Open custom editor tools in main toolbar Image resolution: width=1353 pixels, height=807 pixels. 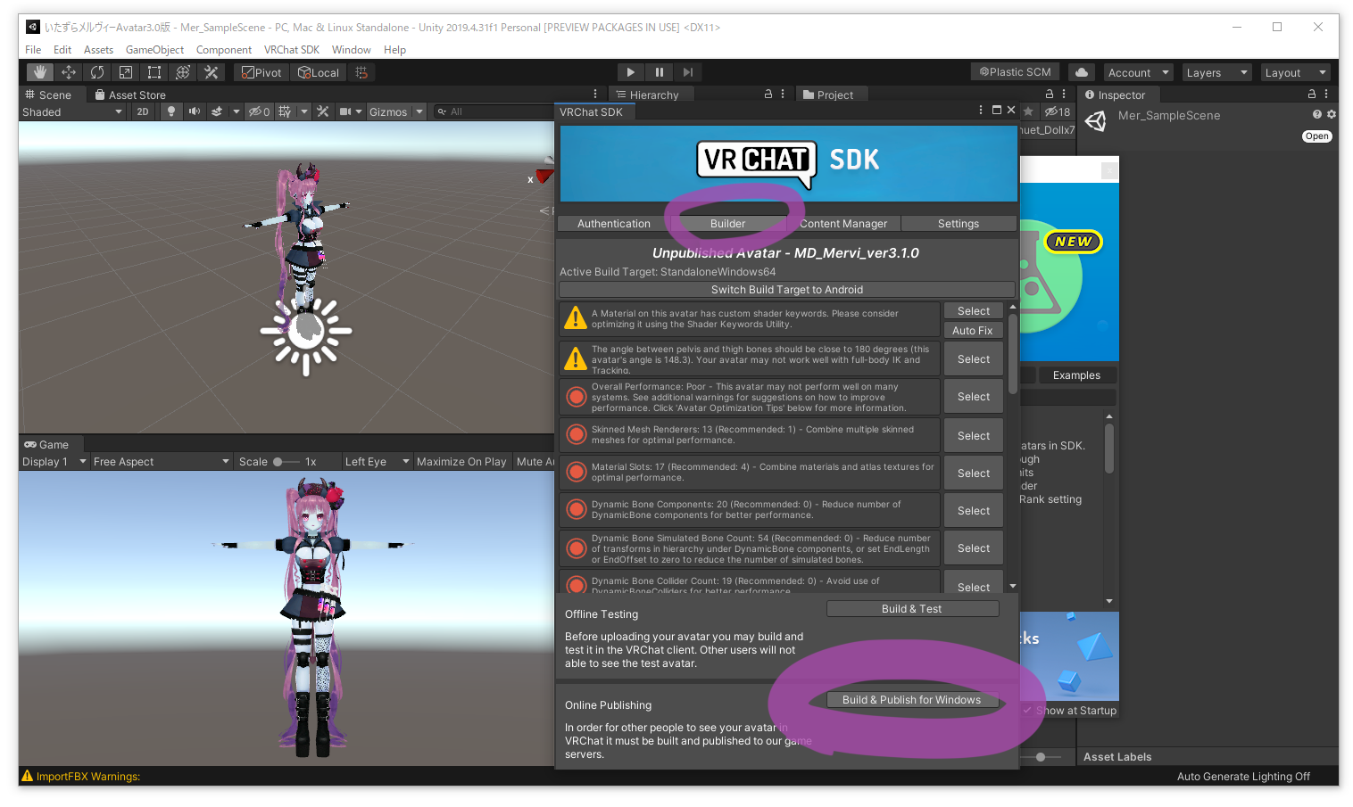click(x=211, y=72)
